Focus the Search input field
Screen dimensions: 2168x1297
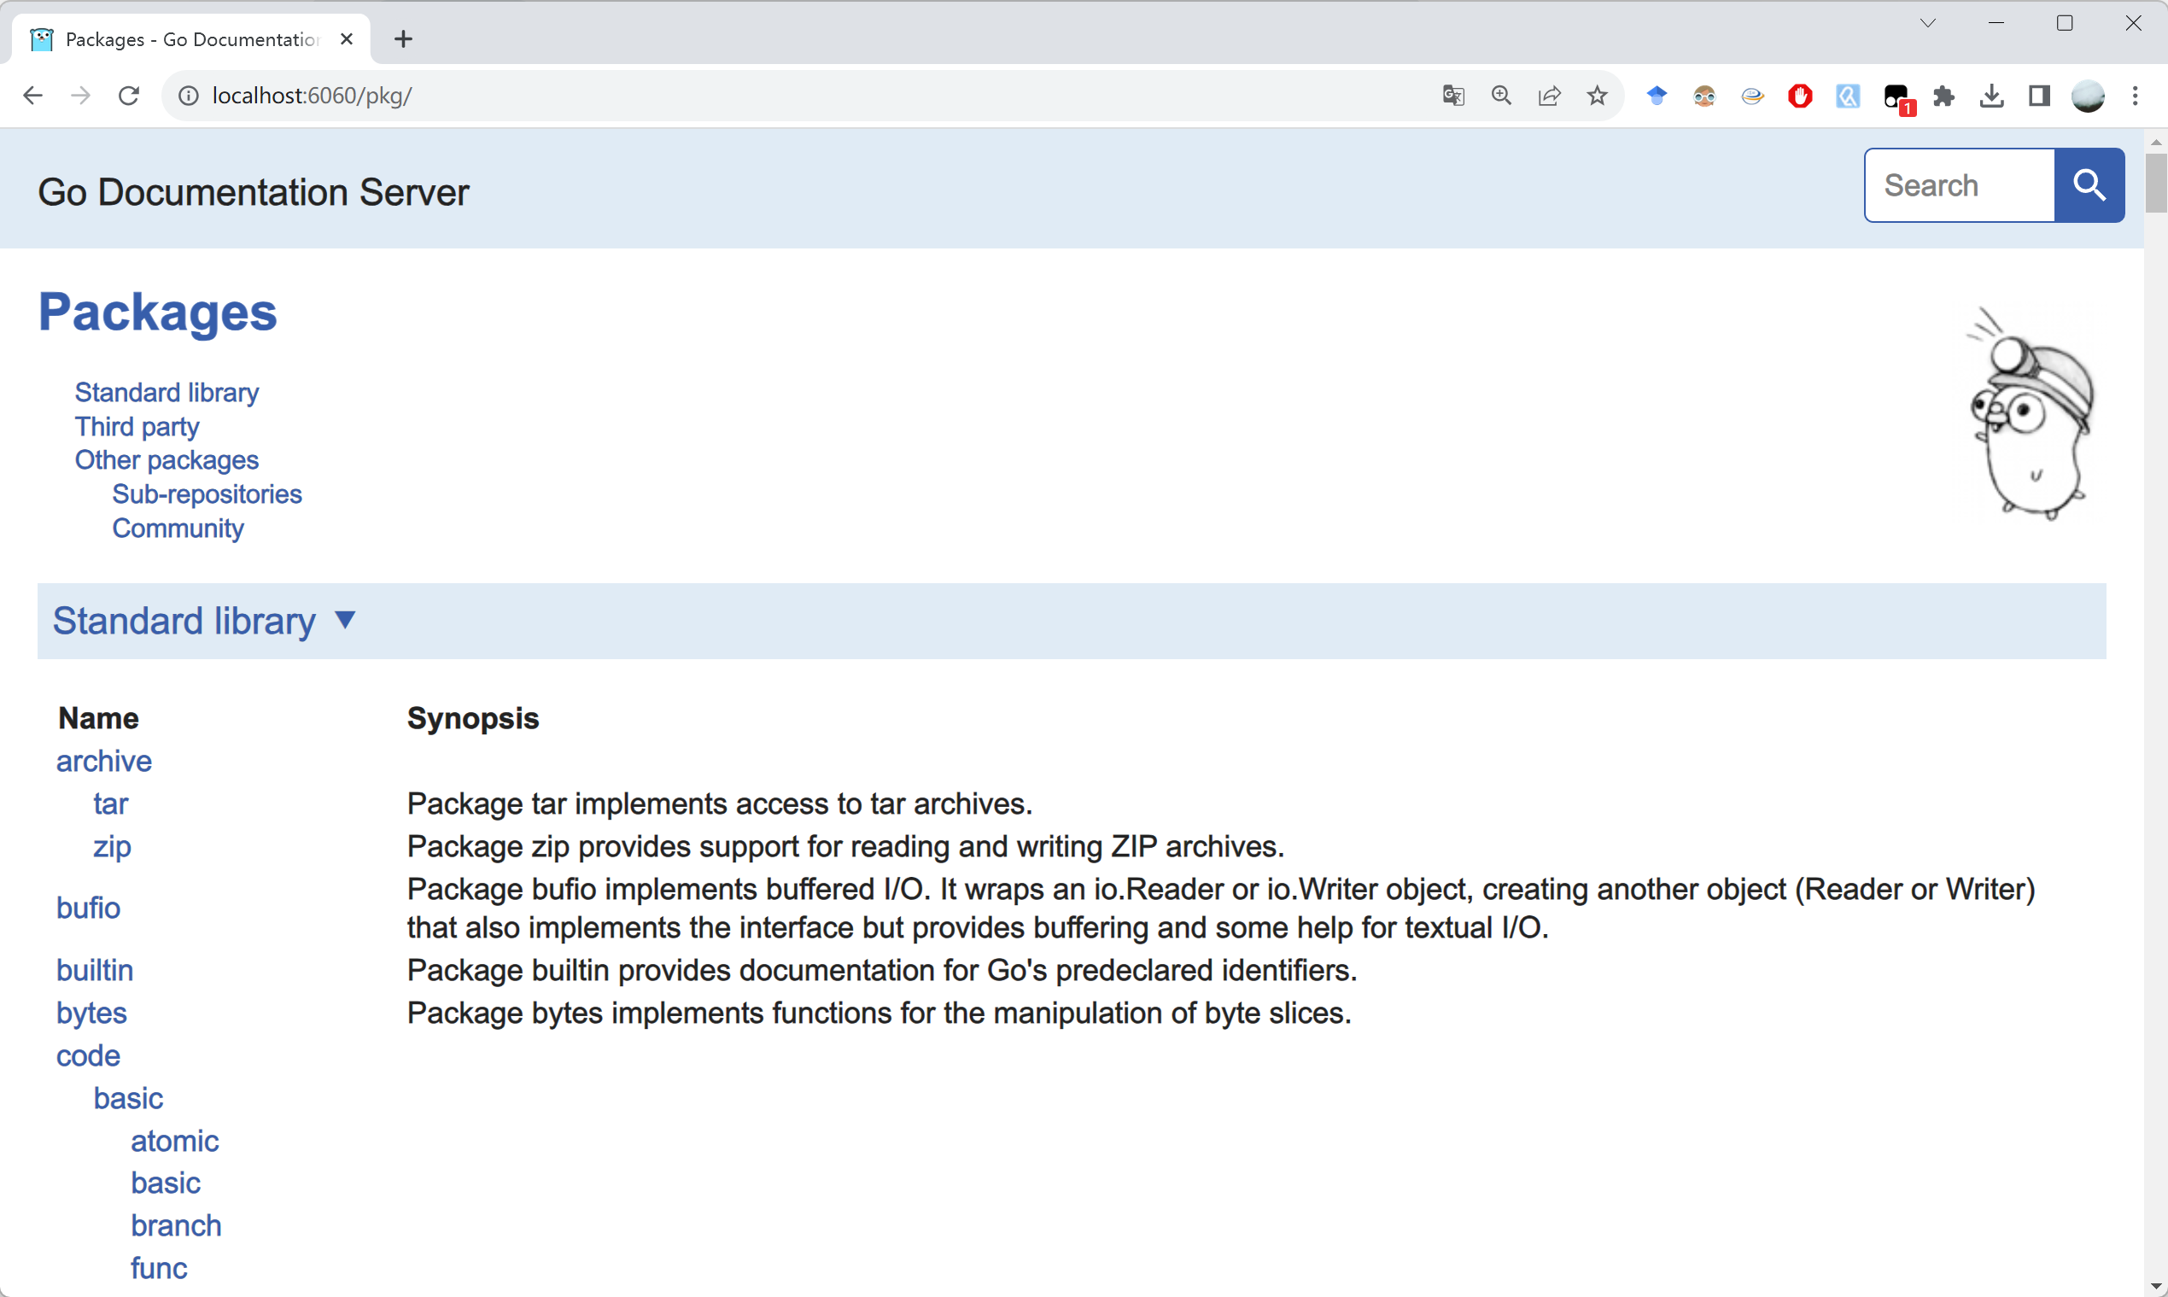pyautogui.click(x=1959, y=185)
